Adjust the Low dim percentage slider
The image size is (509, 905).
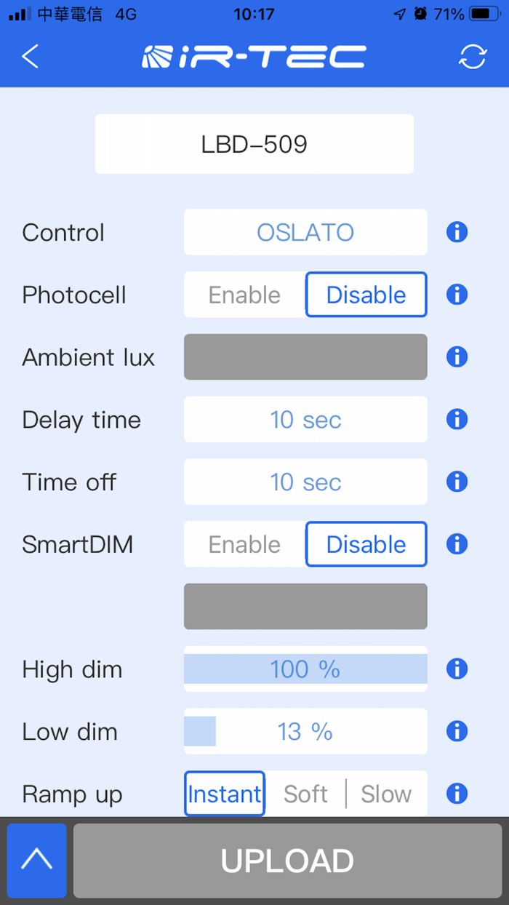pos(305,731)
